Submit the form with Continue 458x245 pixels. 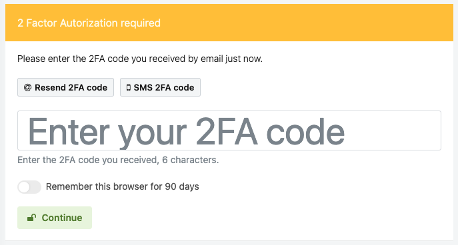(x=55, y=218)
